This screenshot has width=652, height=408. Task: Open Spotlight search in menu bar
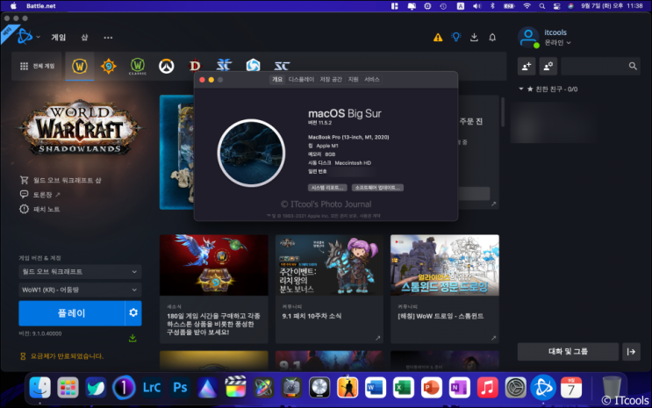(x=541, y=6)
